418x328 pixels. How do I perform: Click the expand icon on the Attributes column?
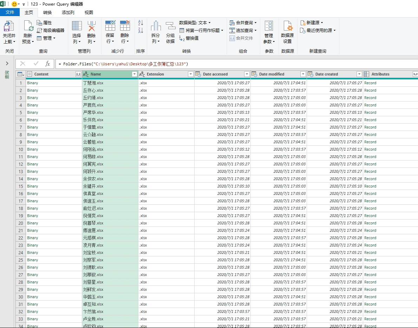(415, 74)
